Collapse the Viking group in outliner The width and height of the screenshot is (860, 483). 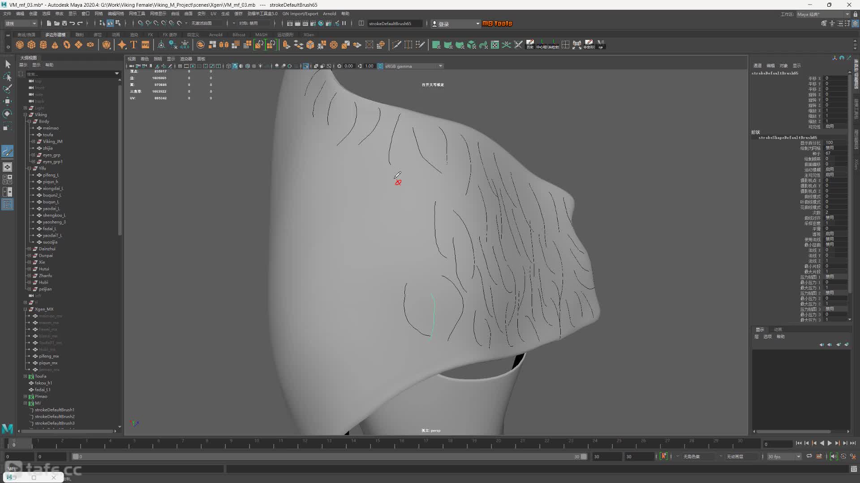(x=26, y=115)
